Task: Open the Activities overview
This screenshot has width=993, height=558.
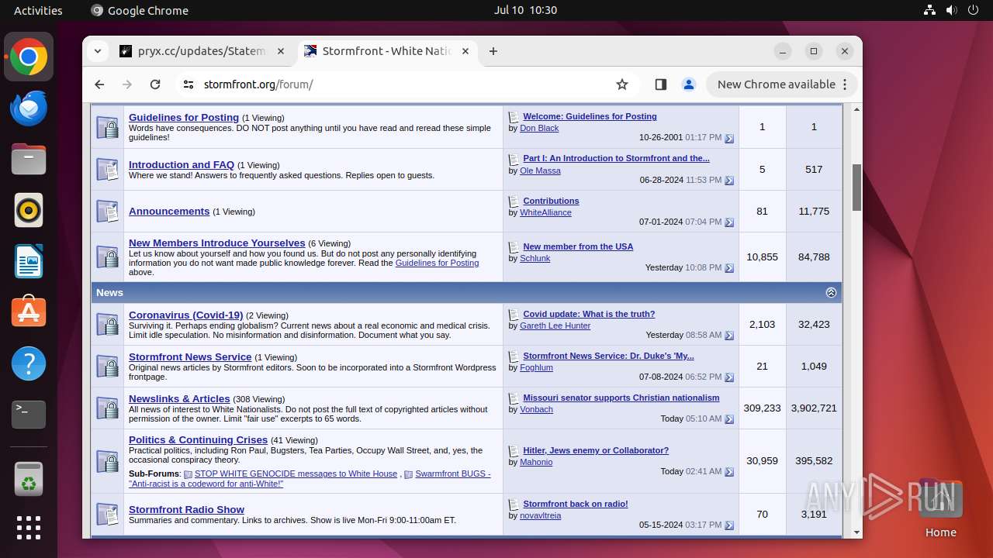Action: [38, 10]
